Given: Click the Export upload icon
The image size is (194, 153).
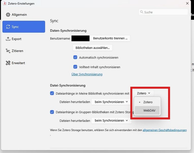Looking at the screenshot, I should tap(8, 39).
